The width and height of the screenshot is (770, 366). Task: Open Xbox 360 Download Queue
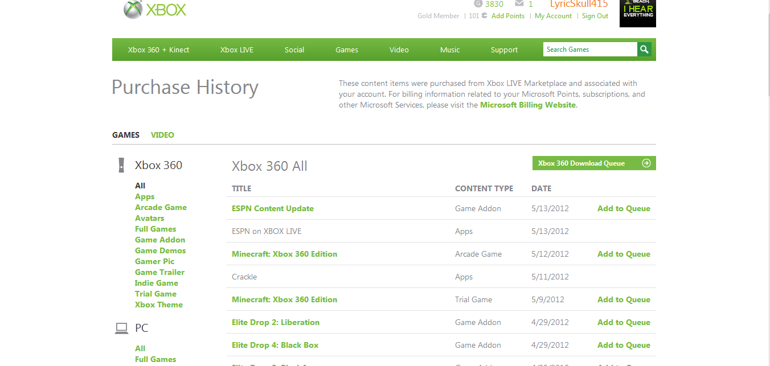click(594, 163)
